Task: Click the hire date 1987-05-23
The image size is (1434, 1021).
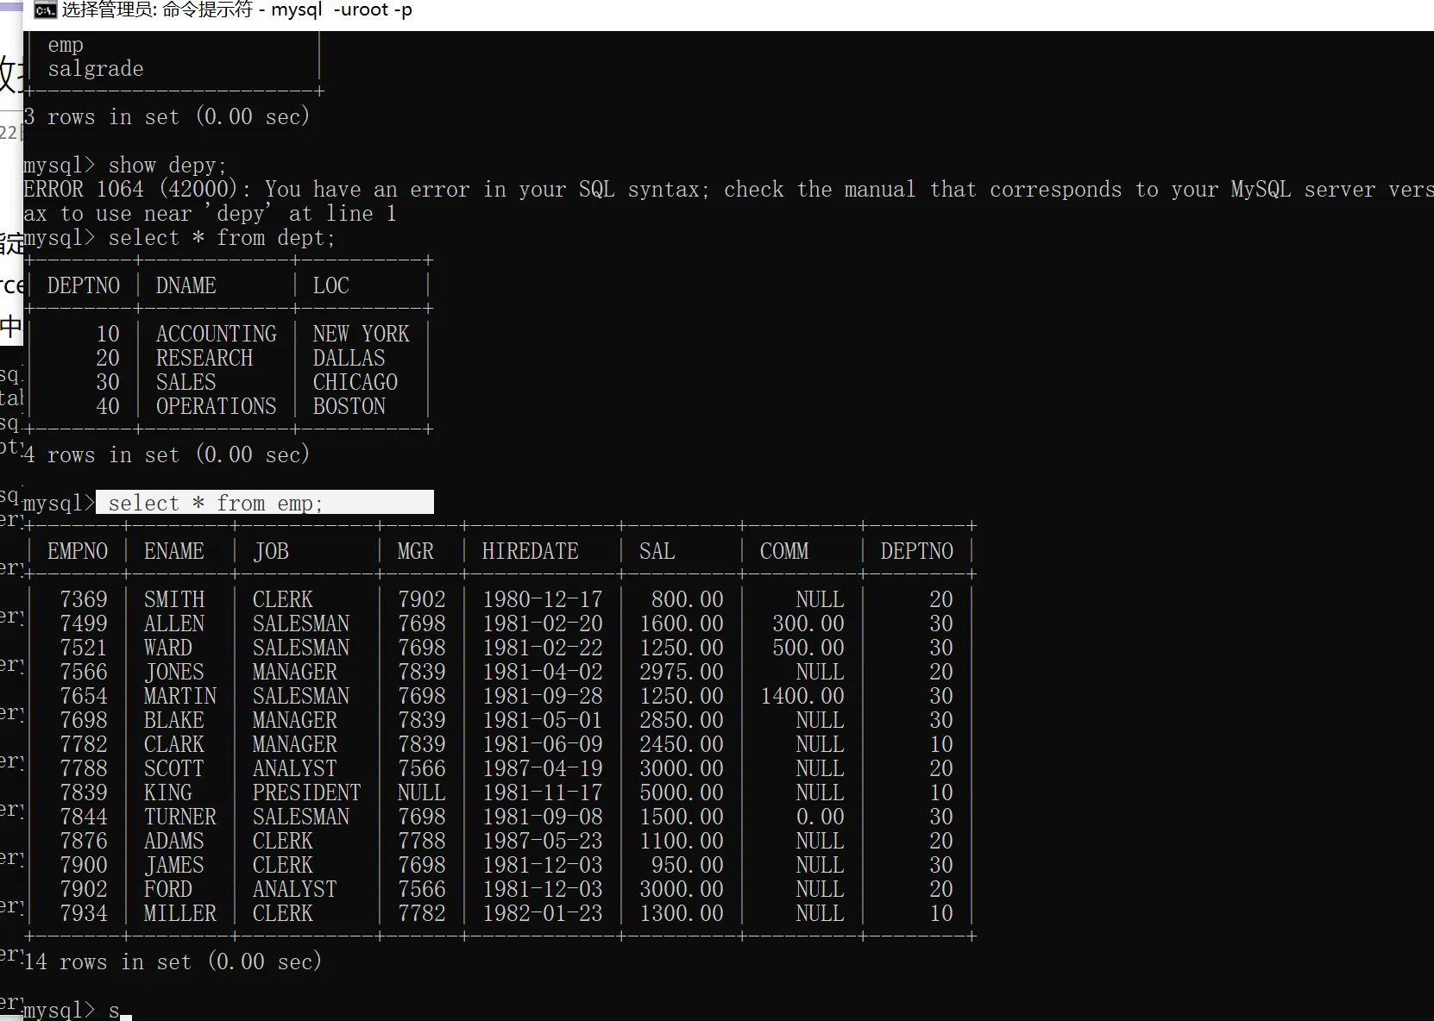Action: (x=542, y=842)
